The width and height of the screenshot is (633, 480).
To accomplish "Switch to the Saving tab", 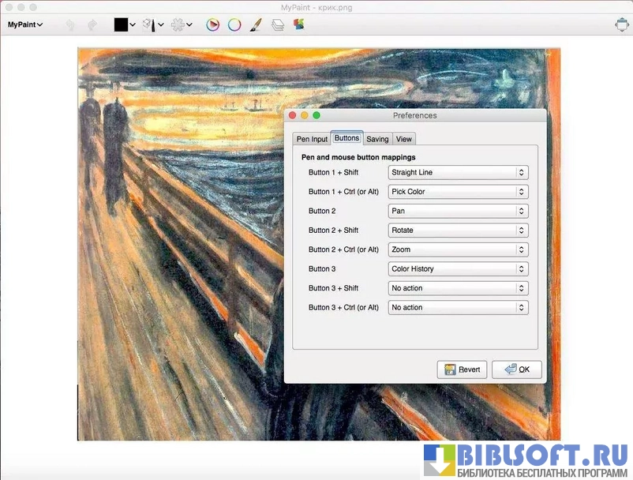I will point(377,139).
